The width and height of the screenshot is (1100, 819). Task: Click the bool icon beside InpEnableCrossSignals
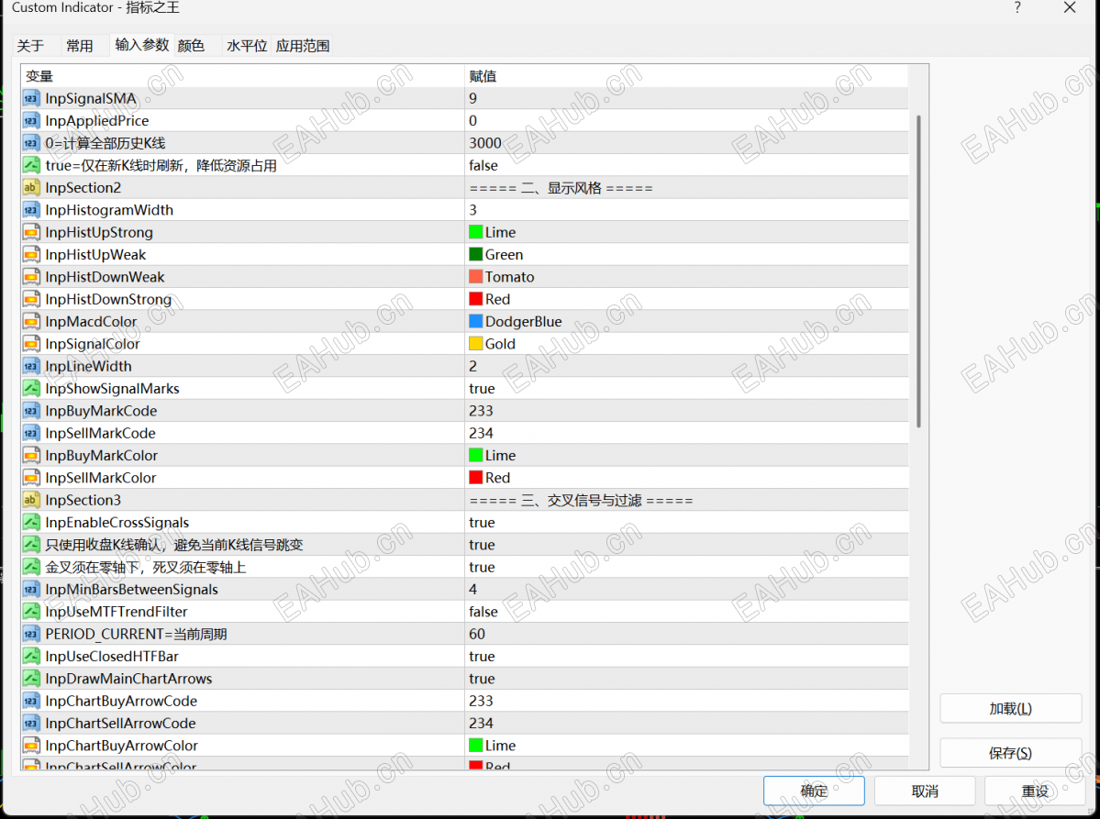point(31,523)
